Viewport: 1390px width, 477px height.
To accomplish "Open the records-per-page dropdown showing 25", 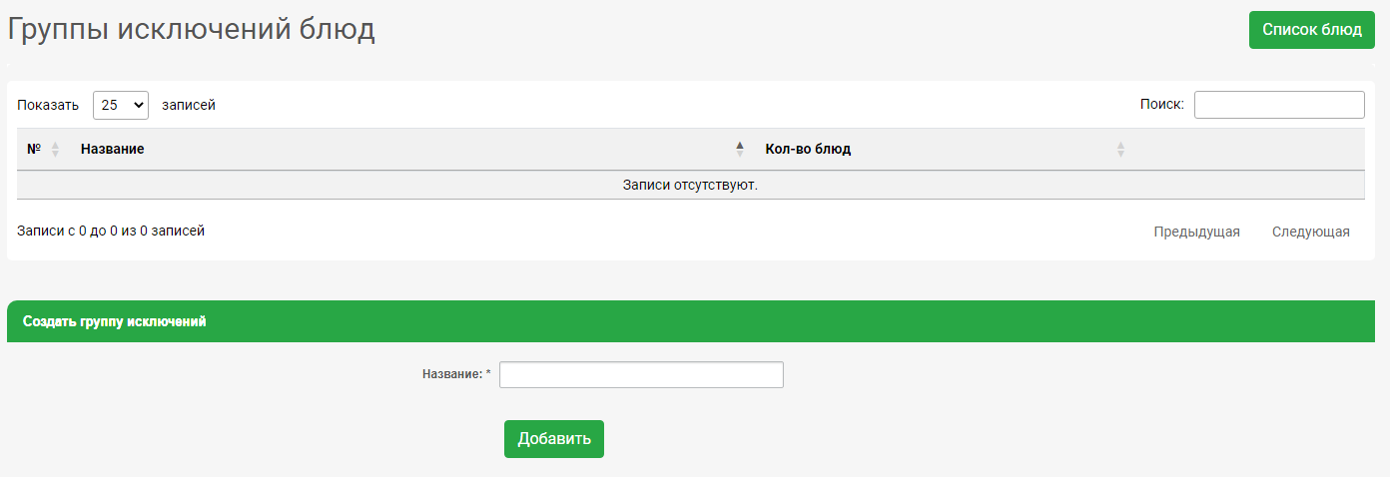I will (x=121, y=105).
